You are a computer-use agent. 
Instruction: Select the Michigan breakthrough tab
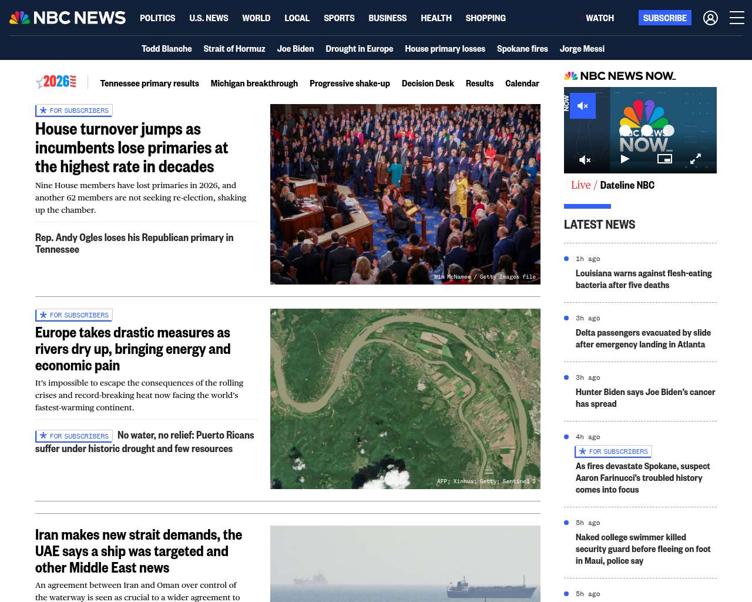coord(254,83)
